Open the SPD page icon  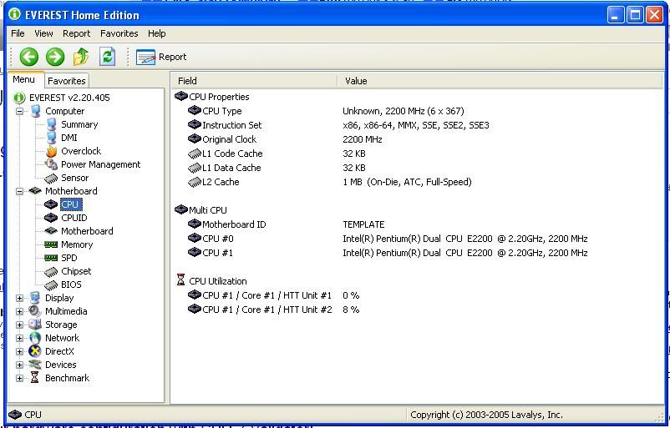(51, 258)
